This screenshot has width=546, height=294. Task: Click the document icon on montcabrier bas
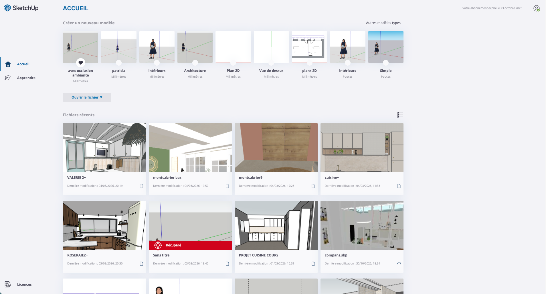227,186
